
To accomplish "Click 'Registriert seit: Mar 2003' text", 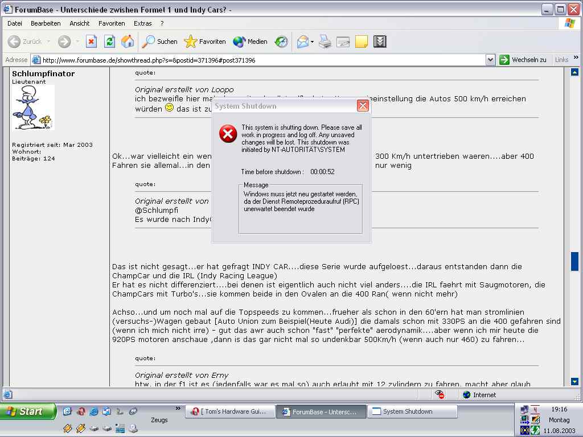I will (52, 145).
